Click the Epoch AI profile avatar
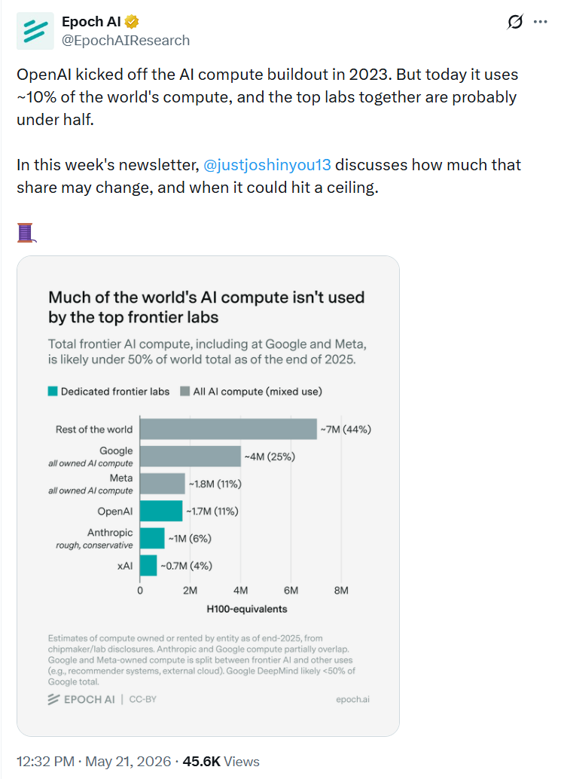The width and height of the screenshot is (561, 779). (x=35, y=31)
